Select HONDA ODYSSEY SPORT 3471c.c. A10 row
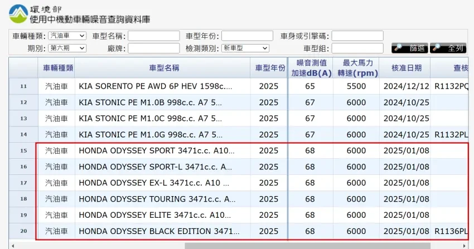Viewport: 474px width, 249px height. pyautogui.click(x=239, y=150)
